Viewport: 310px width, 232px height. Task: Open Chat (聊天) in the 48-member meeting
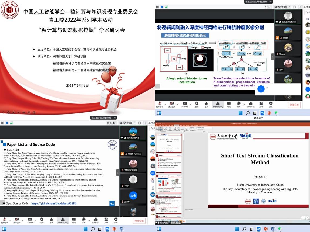pyautogui.click(x=229, y=104)
